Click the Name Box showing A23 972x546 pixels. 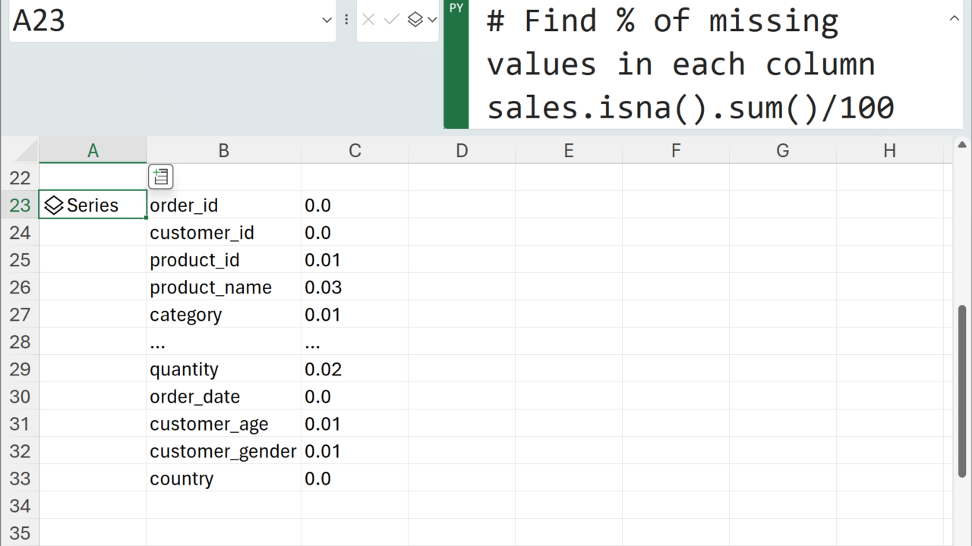pyautogui.click(x=163, y=20)
